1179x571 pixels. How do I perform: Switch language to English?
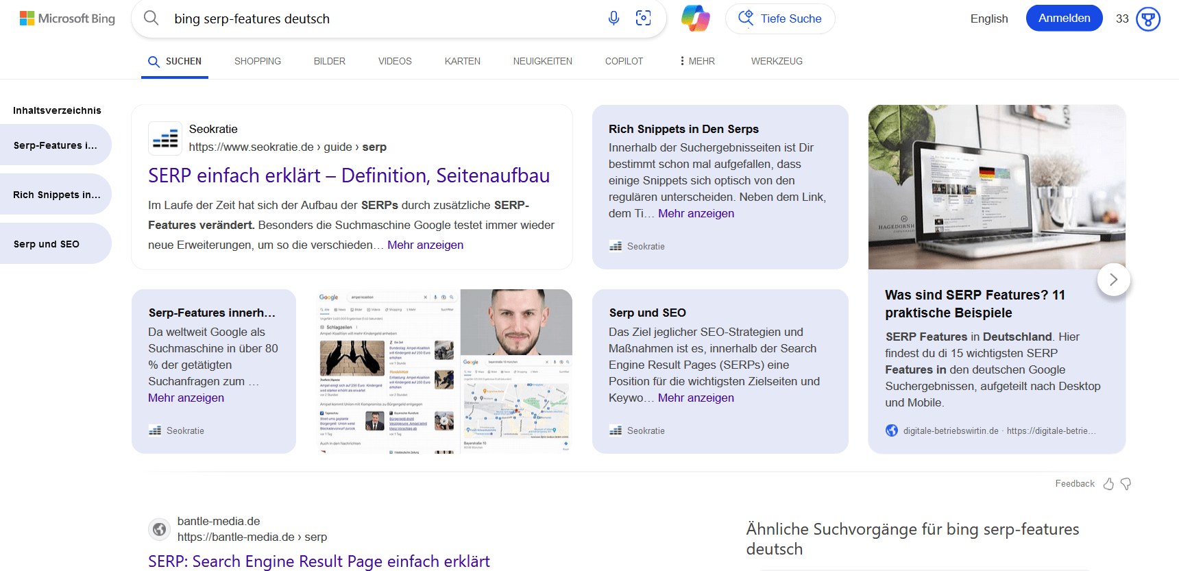[x=989, y=19]
